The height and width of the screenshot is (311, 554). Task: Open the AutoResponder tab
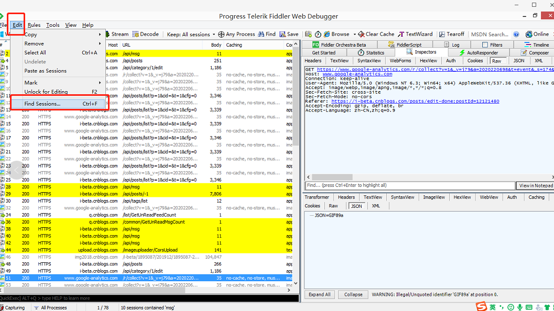coord(479,52)
